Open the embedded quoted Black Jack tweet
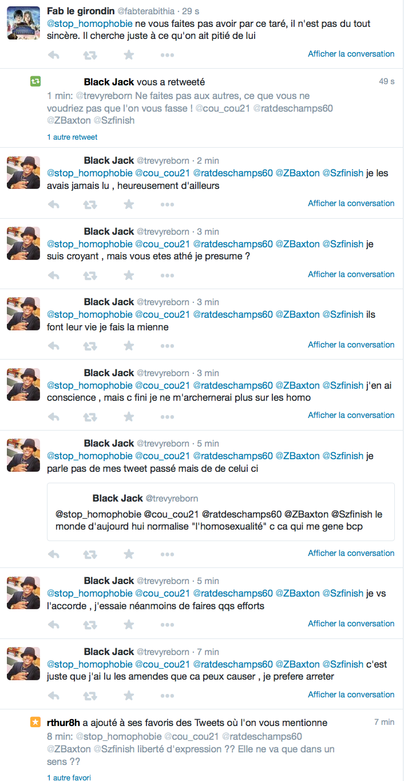 [221, 511]
